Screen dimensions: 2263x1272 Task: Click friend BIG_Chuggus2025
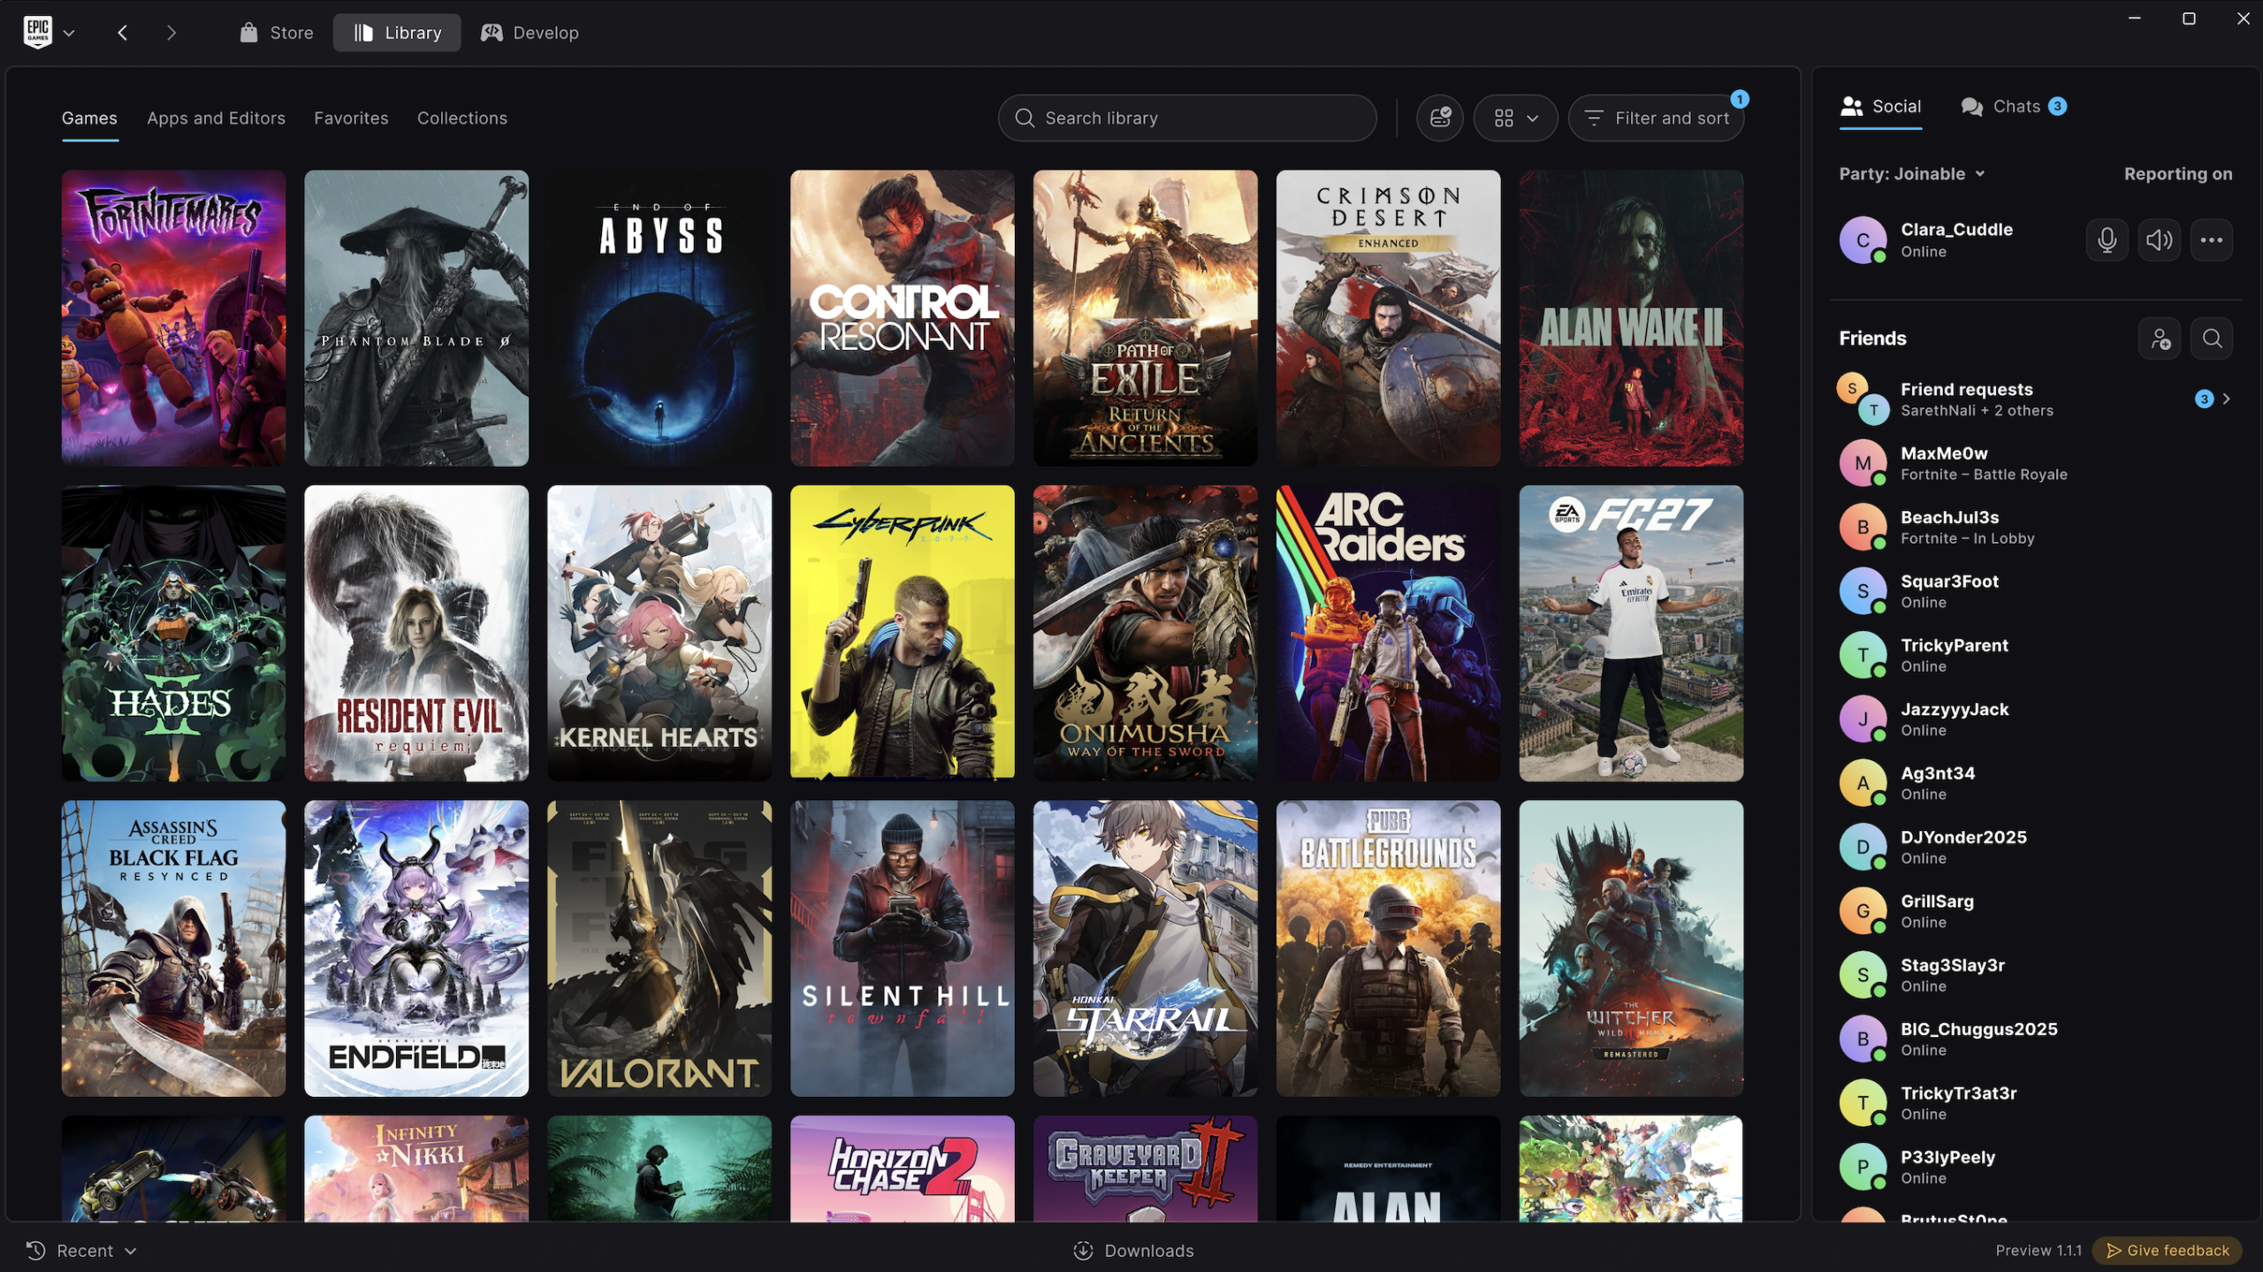tap(2035, 1039)
